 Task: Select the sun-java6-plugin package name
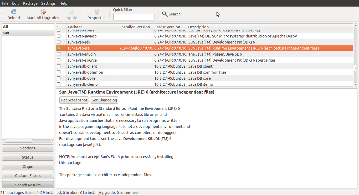[x=81, y=54]
